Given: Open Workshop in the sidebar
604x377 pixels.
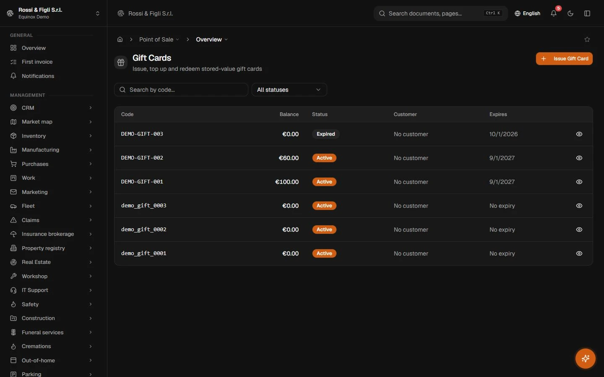Looking at the screenshot, I should (x=51, y=276).
